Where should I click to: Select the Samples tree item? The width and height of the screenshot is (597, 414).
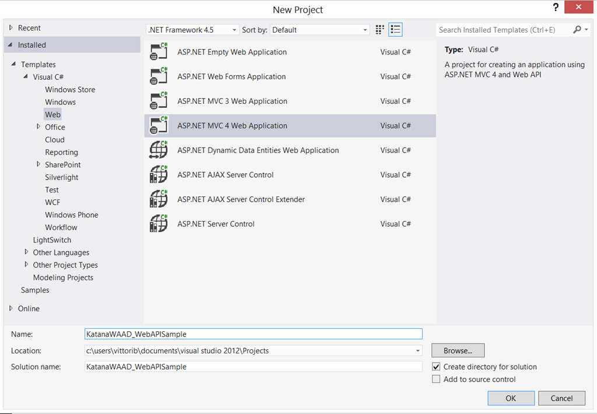click(35, 290)
